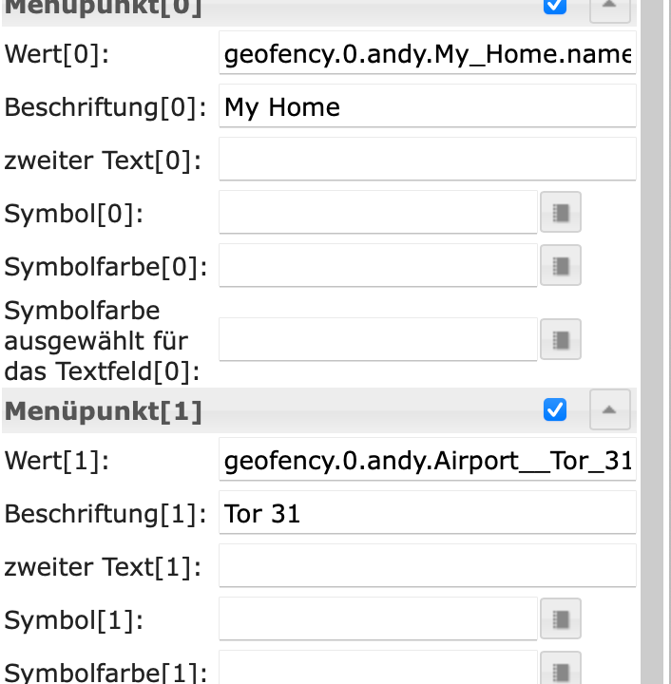Screen dimensions: 671x684
Task: Focus the zweiter Text[0] input field
Action: click(x=427, y=160)
